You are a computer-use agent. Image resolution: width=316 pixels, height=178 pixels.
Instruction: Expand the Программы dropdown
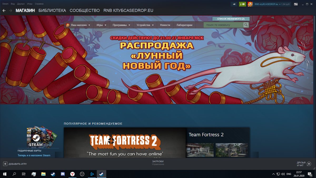click(x=121, y=25)
